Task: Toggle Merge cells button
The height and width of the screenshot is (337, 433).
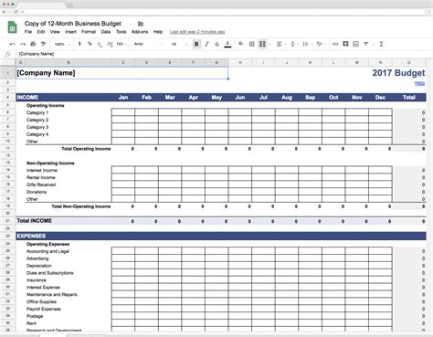Action: (262, 44)
